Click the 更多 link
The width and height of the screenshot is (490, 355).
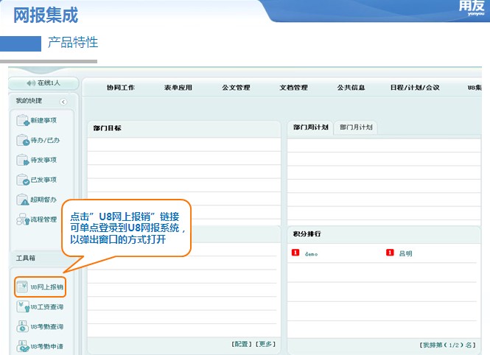coord(265,344)
